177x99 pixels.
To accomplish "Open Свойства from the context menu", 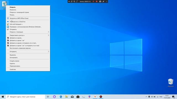I will click(x=28, y=70).
